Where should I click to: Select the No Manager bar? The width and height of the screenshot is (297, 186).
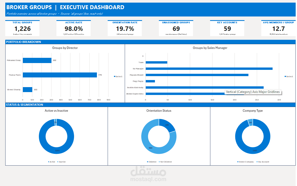209,69
